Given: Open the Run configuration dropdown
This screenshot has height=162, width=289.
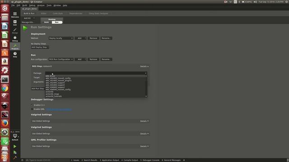Looking at the screenshot, I should click(61, 59).
